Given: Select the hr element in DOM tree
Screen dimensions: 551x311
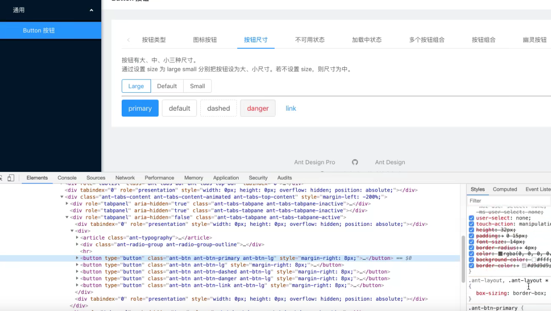Looking at the screenshot, I should point(86,251).
